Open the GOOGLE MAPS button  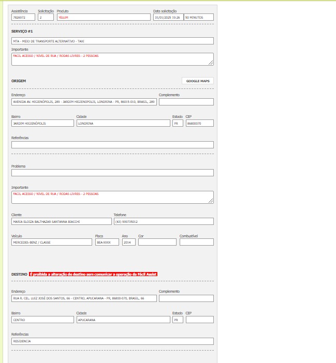(198, 81)
